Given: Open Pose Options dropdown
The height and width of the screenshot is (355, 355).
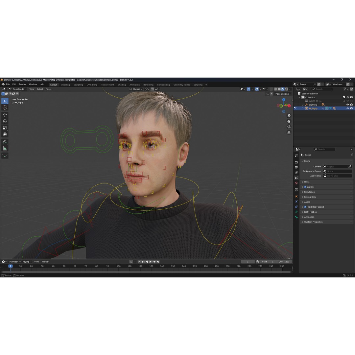Looking at the screenshot, I should [x=283, y=94].
